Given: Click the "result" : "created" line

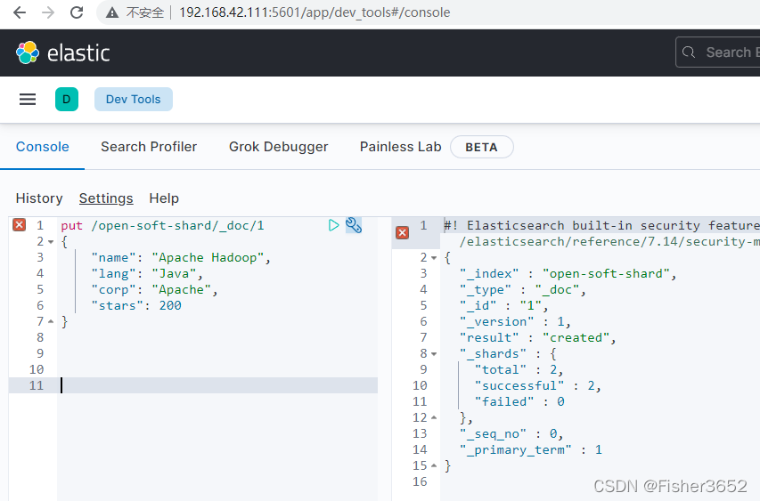Looking at the screenshot, I should [x=537, y=337].
